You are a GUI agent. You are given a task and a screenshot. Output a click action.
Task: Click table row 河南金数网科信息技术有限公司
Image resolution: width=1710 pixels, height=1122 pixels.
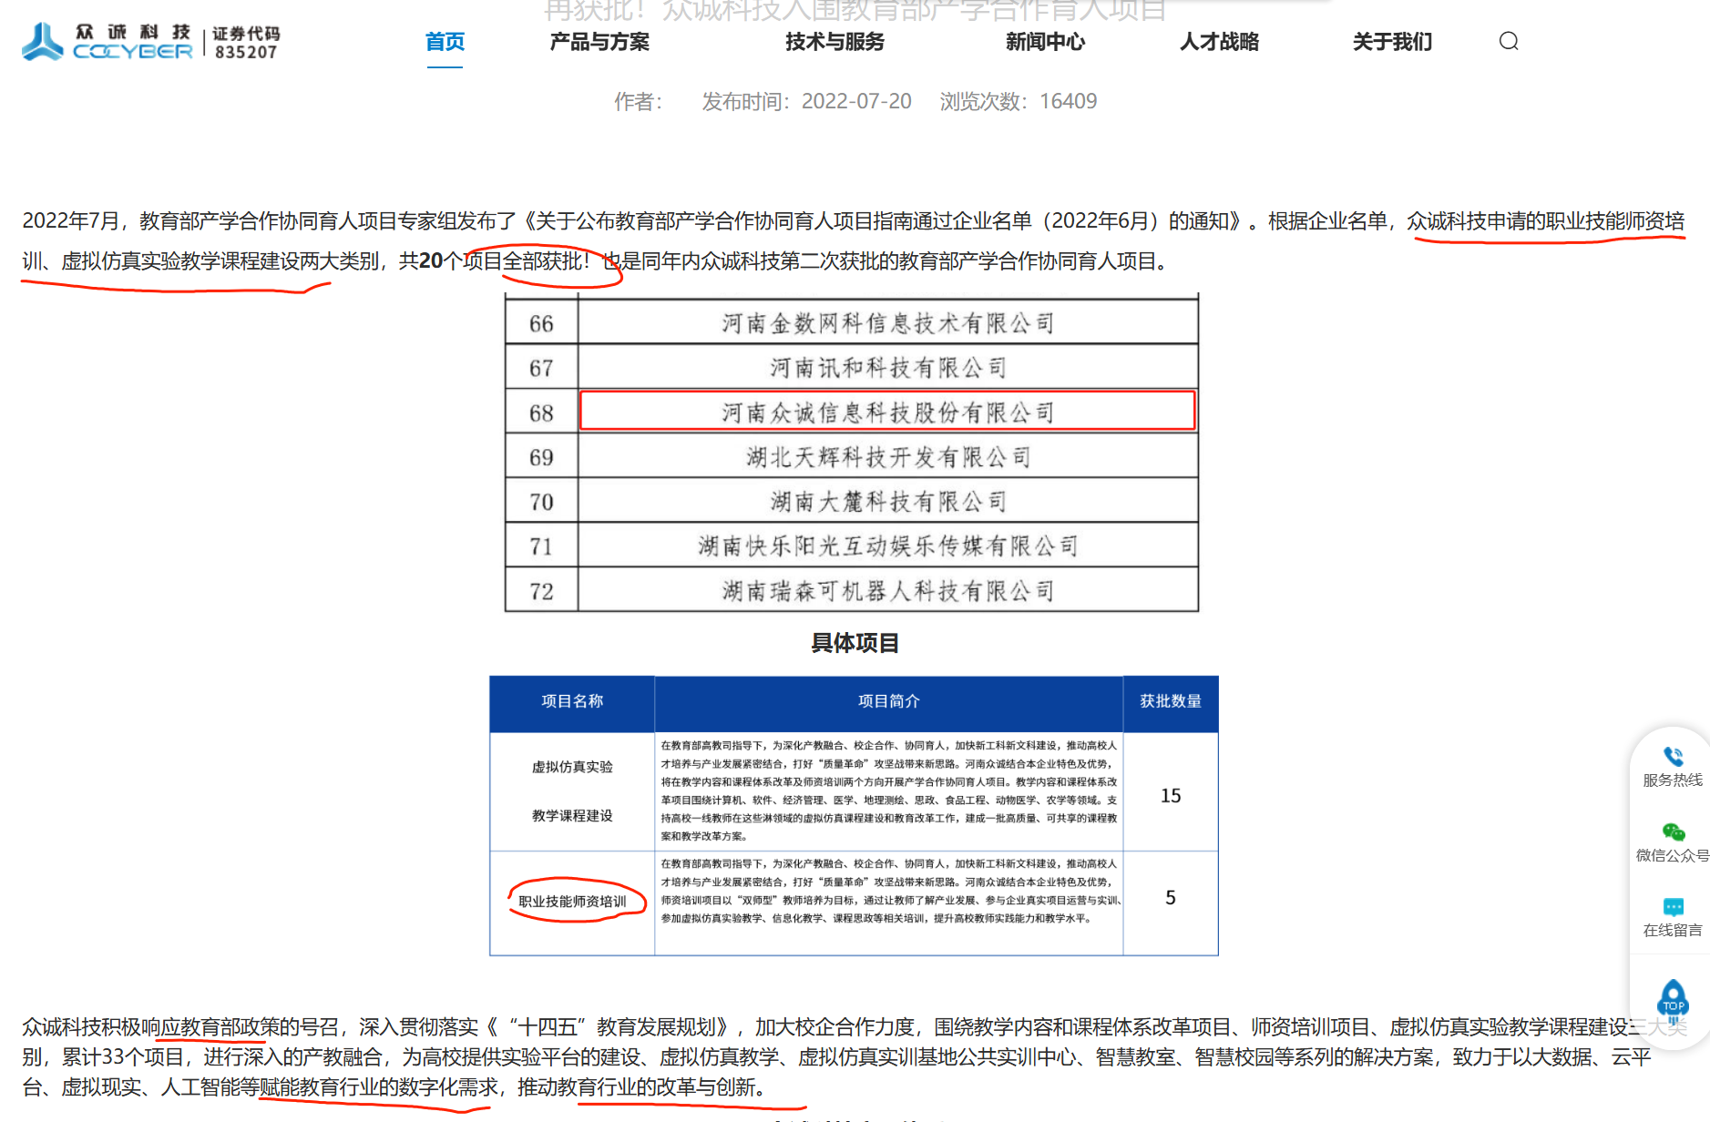pyautogui.click(x=887, y=323)
